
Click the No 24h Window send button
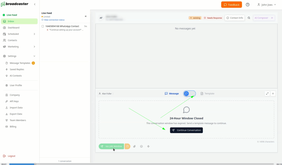(x=111, y=146)
